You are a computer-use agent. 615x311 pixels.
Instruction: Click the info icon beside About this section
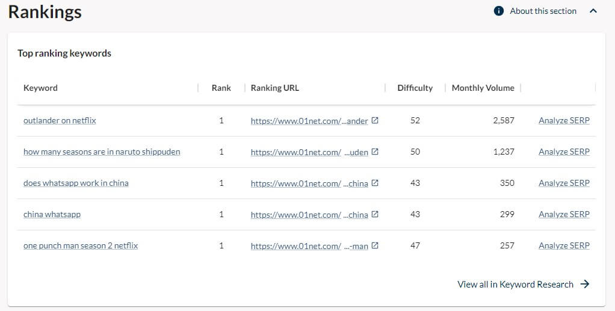pyautogui.click(x=498, y=11)
